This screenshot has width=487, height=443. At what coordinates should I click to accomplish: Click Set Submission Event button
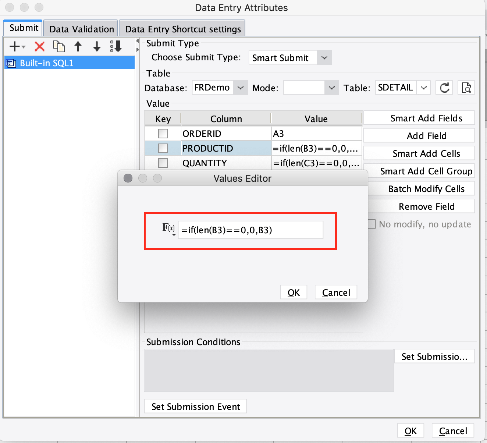(x=195, y=406)
